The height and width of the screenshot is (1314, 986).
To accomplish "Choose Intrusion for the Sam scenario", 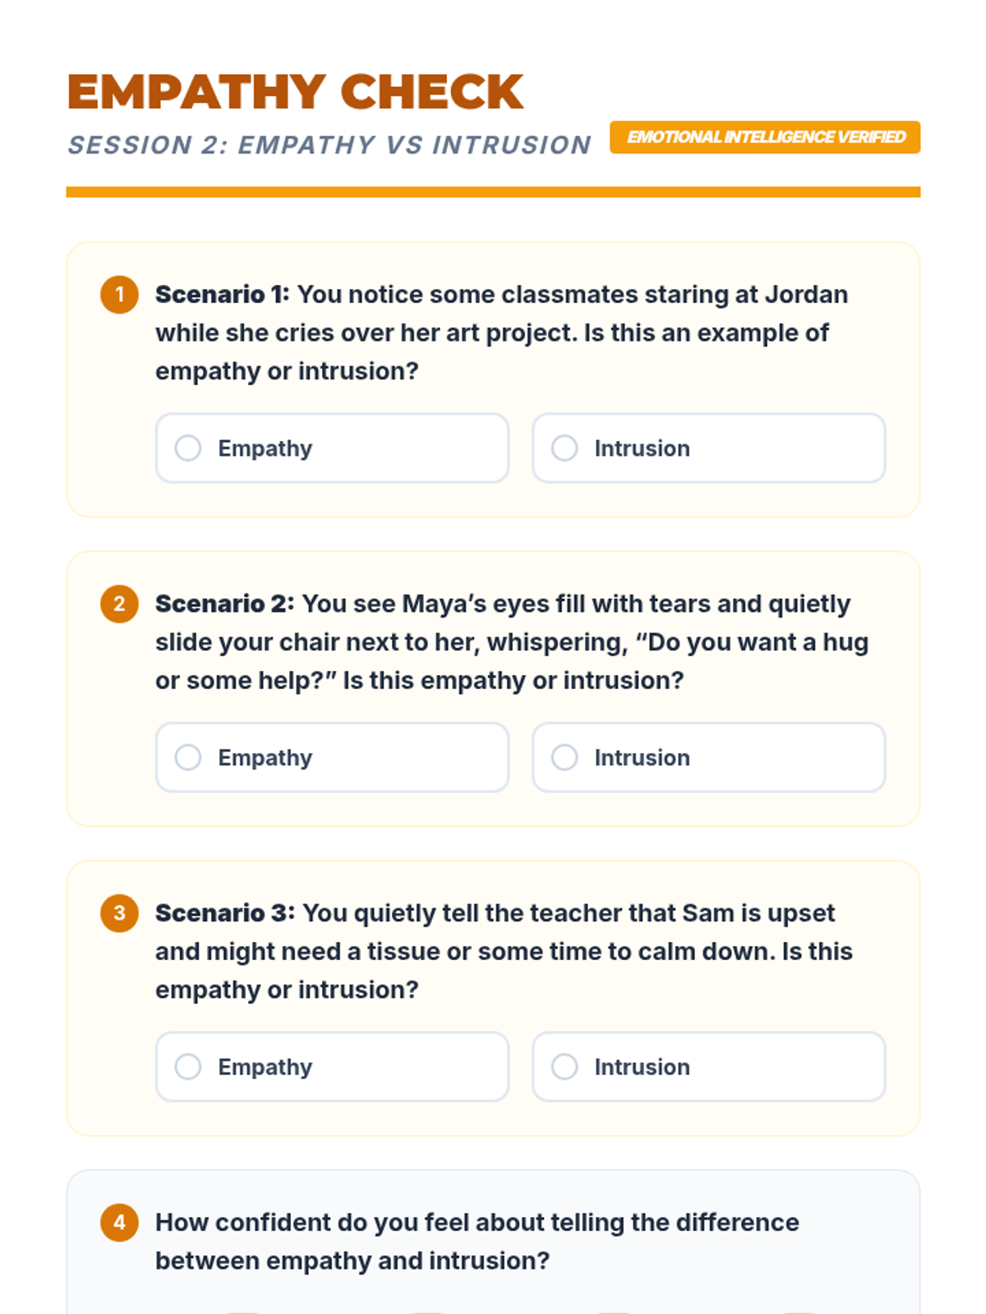I will 564,1067.
